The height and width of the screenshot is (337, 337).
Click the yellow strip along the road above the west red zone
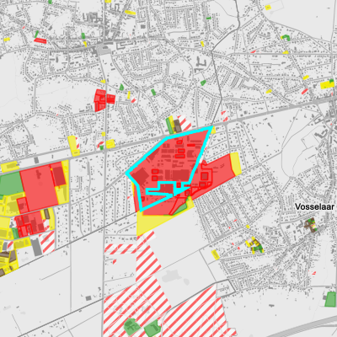click(10, 167)
